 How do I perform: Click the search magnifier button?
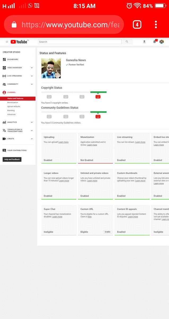click(x=127, y=42)
